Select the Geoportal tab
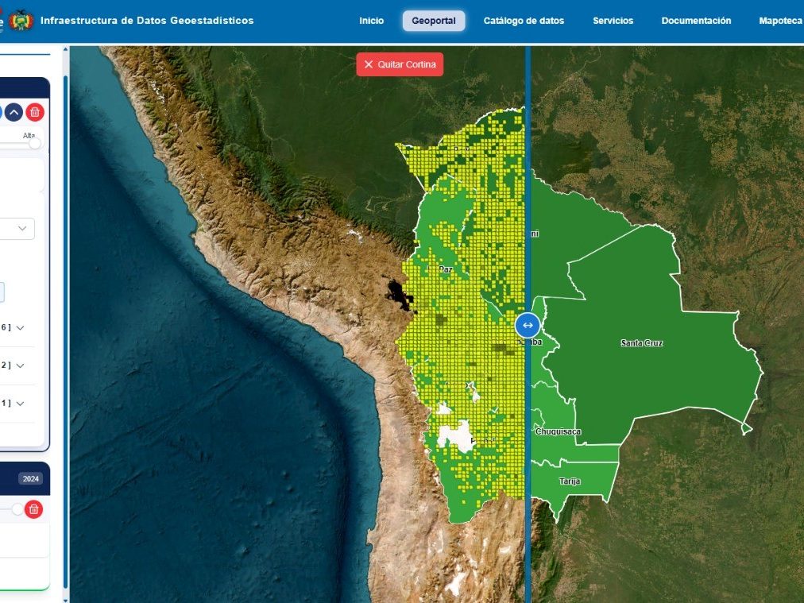Screen dimensions: 804x603 tap(434, 21)
